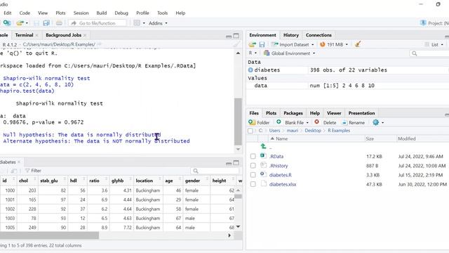Image resolution: width=449 pixels, height=253 pixels.
Task: Click clear console brush icon
Action: click(x=236, y=44)
